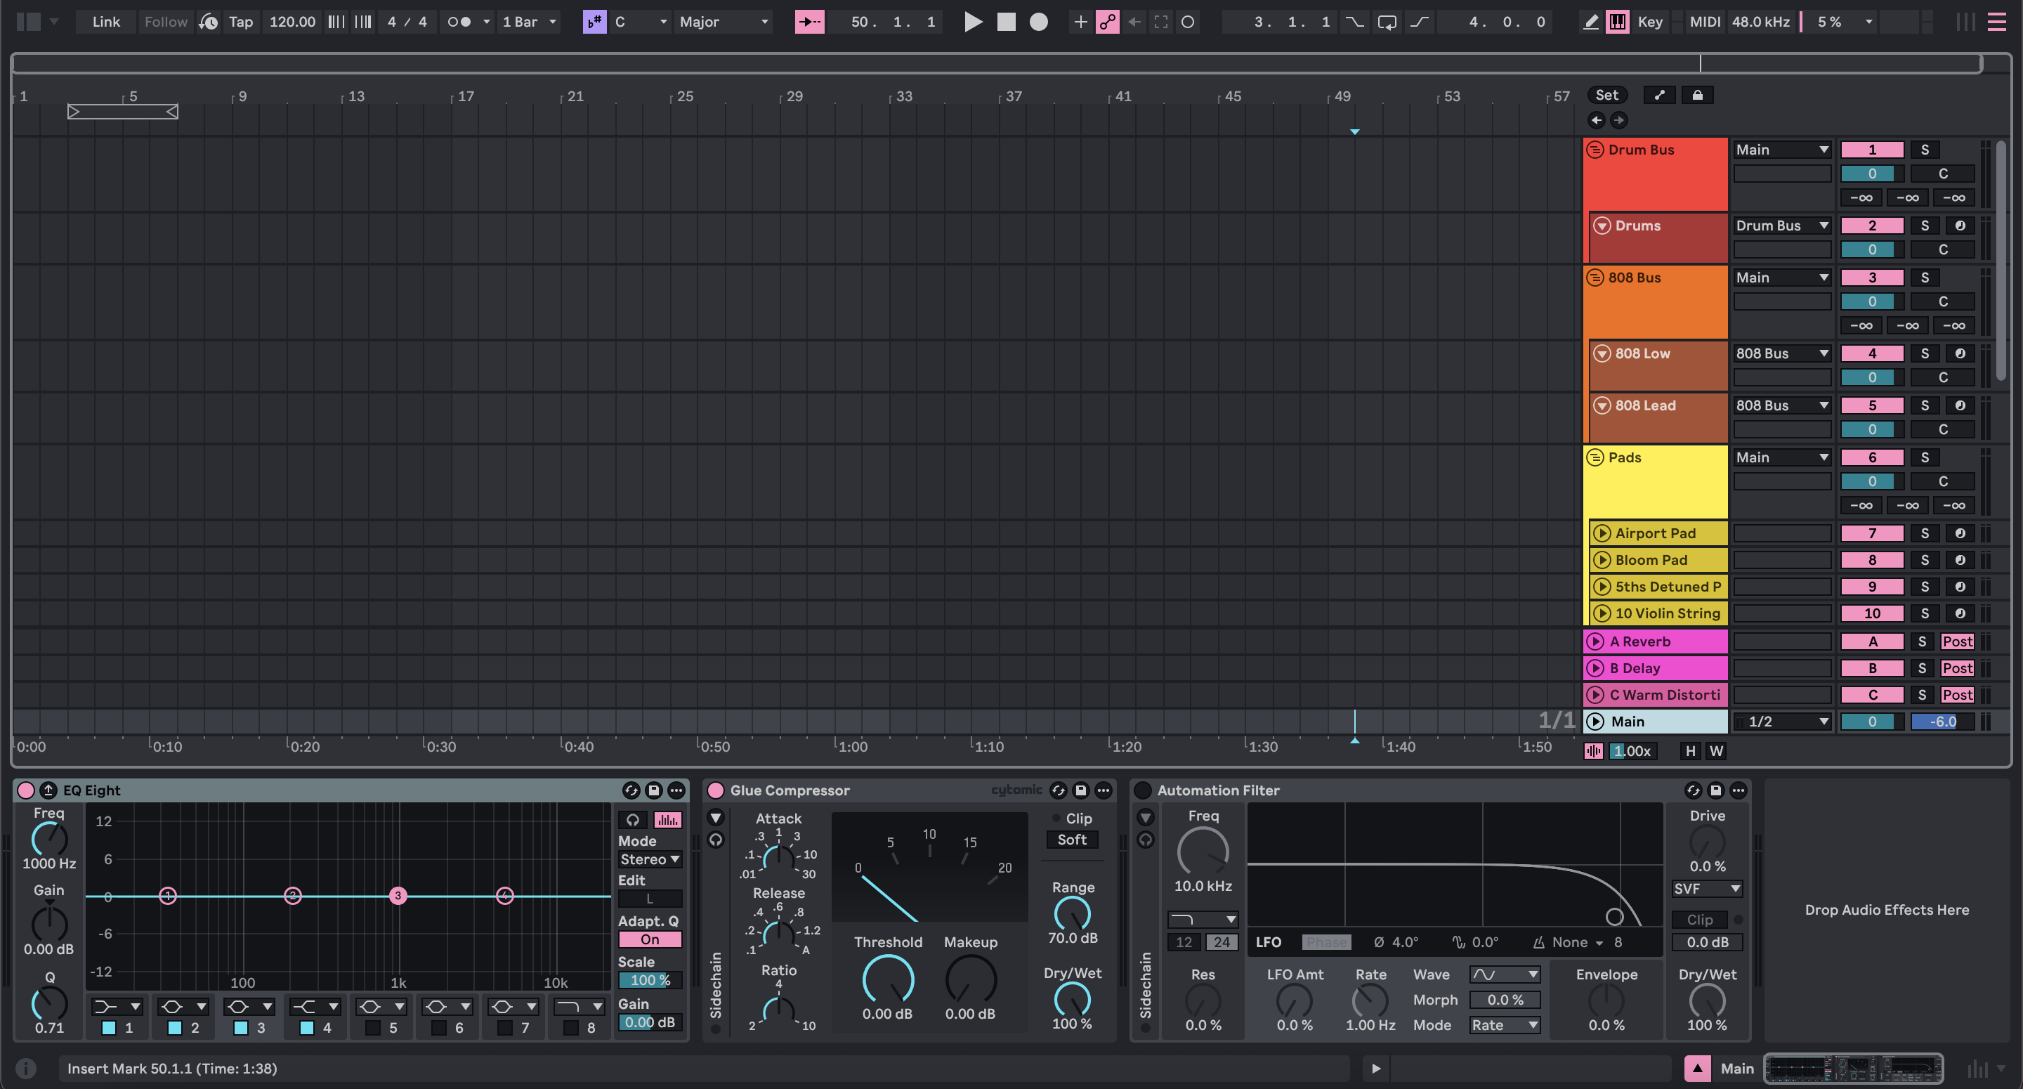Solo the Drum Bus track
The image size is (2023, 1089).
(x=1925, y=149)
